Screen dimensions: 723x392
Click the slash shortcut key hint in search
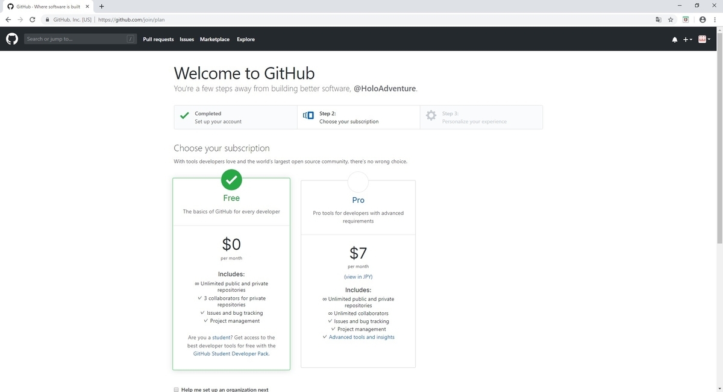click(131, 39)
